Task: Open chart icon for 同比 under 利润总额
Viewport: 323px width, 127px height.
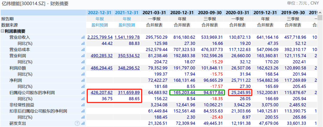Action: (x=83, y=74)
